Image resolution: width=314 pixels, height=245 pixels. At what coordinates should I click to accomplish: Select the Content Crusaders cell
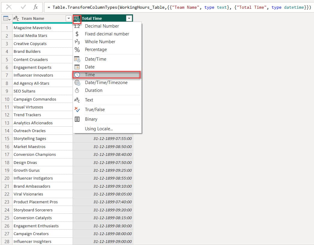click(42, 59)
